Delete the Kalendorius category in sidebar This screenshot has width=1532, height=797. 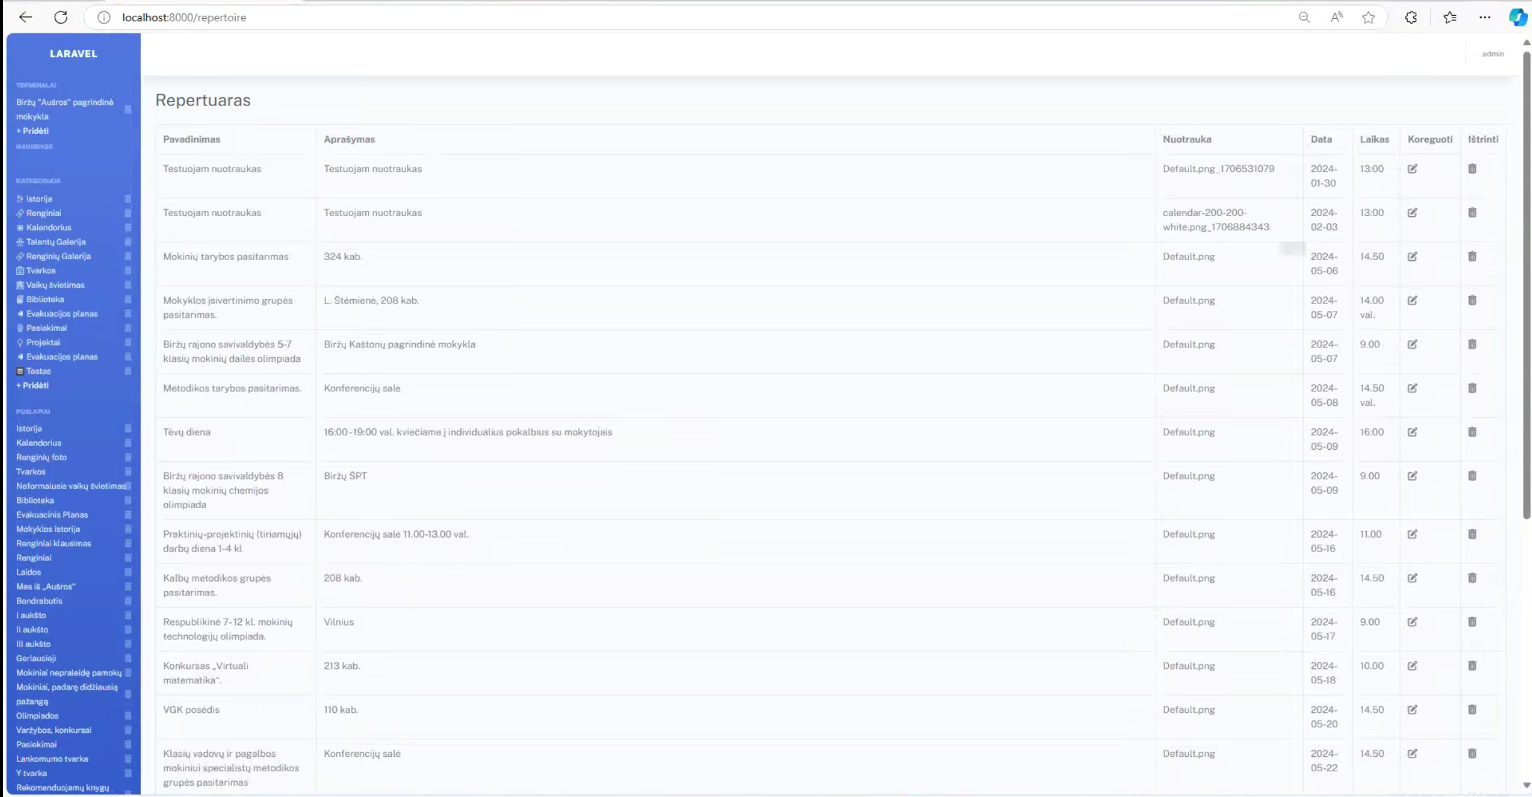point(128,227)
